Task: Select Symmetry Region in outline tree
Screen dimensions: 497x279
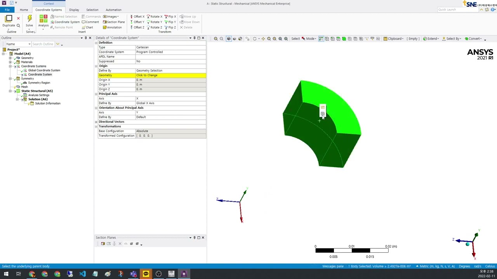Action: (x=39, y=83)
